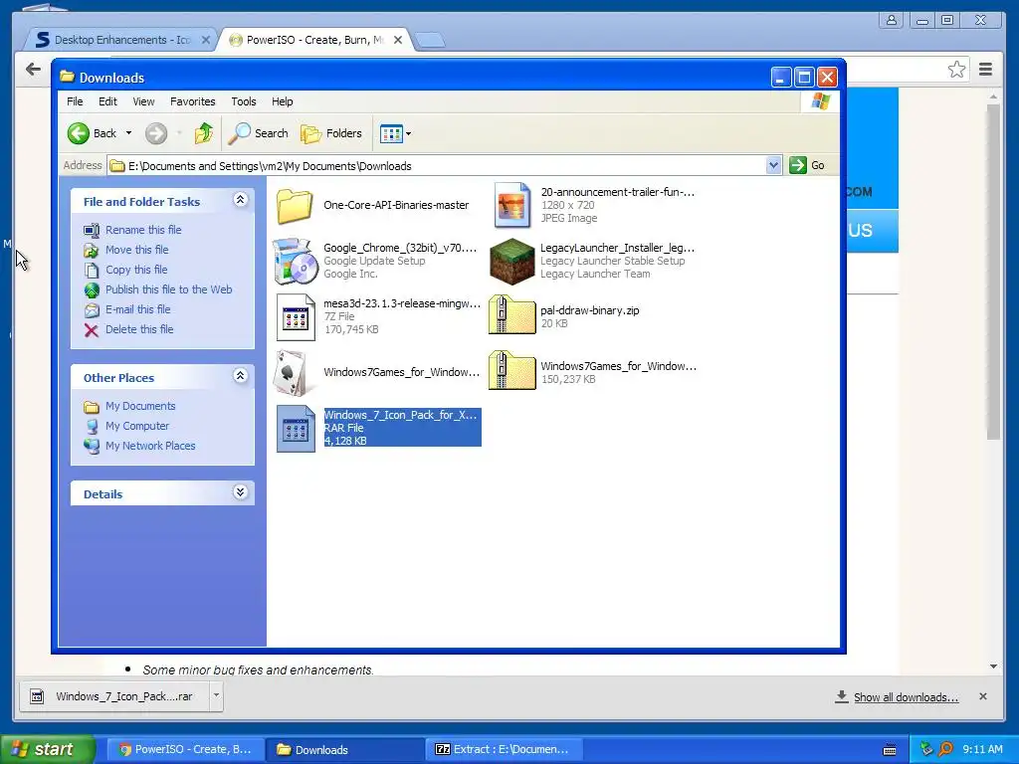1019x764 pixels.
Task: Close the Chrome downloads bar
Action: [x=983, y=696]
